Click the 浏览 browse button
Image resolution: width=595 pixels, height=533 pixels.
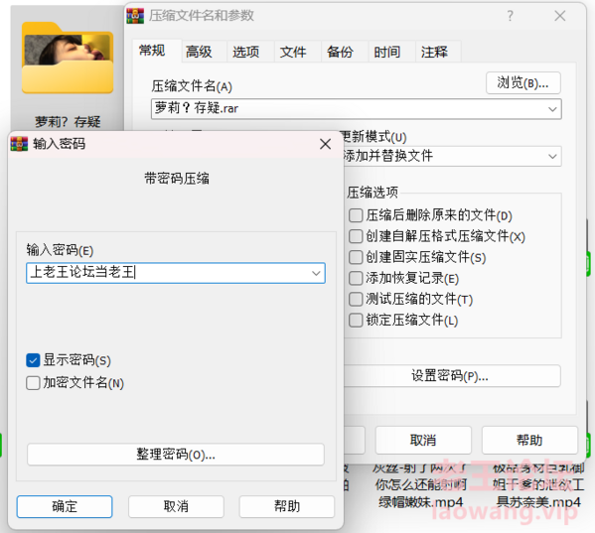(x=523, y=82)
